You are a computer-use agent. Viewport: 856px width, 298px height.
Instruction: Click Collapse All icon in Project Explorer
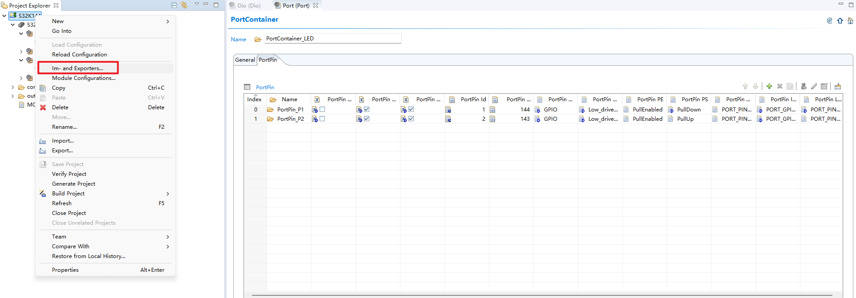[x=174, y=5]
